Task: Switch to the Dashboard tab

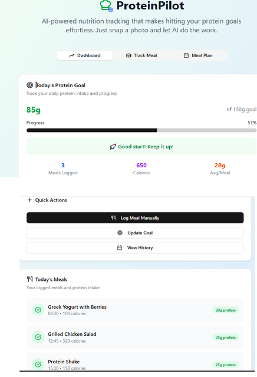Action: pyautogui.click(x=85, y=55)
